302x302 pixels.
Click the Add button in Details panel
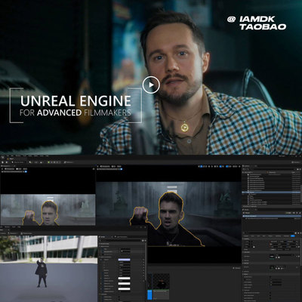[288, 213]
